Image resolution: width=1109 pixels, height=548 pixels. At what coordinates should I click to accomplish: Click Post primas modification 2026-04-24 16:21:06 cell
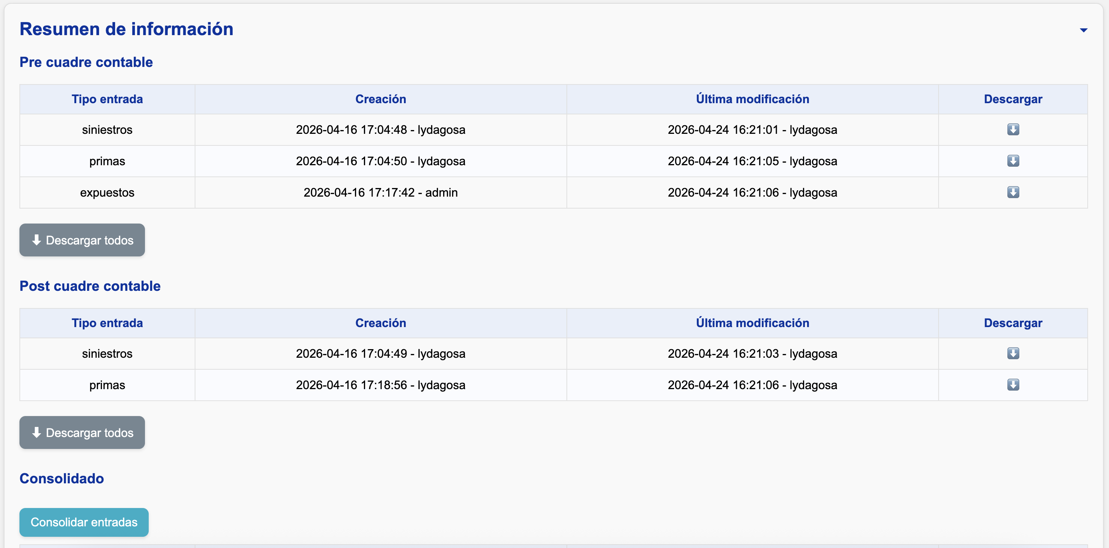pos(753,385)
